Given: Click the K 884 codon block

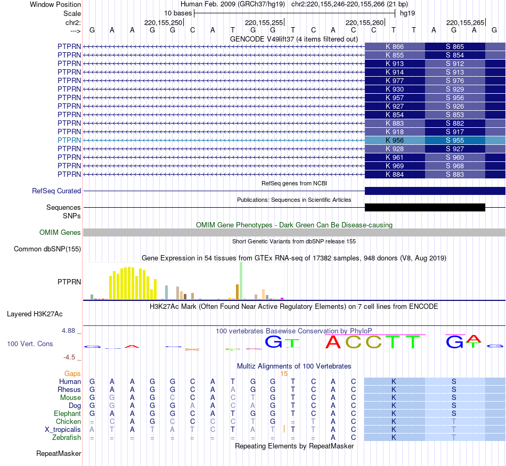Looking at the screenshot, I should click(x=395, y=175).
